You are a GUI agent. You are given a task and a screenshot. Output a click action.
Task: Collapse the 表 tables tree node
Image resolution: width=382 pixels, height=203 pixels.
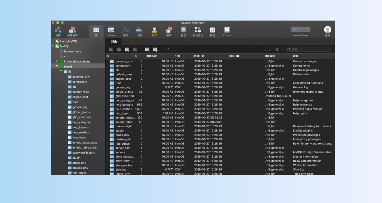click(x=61, y=71)
